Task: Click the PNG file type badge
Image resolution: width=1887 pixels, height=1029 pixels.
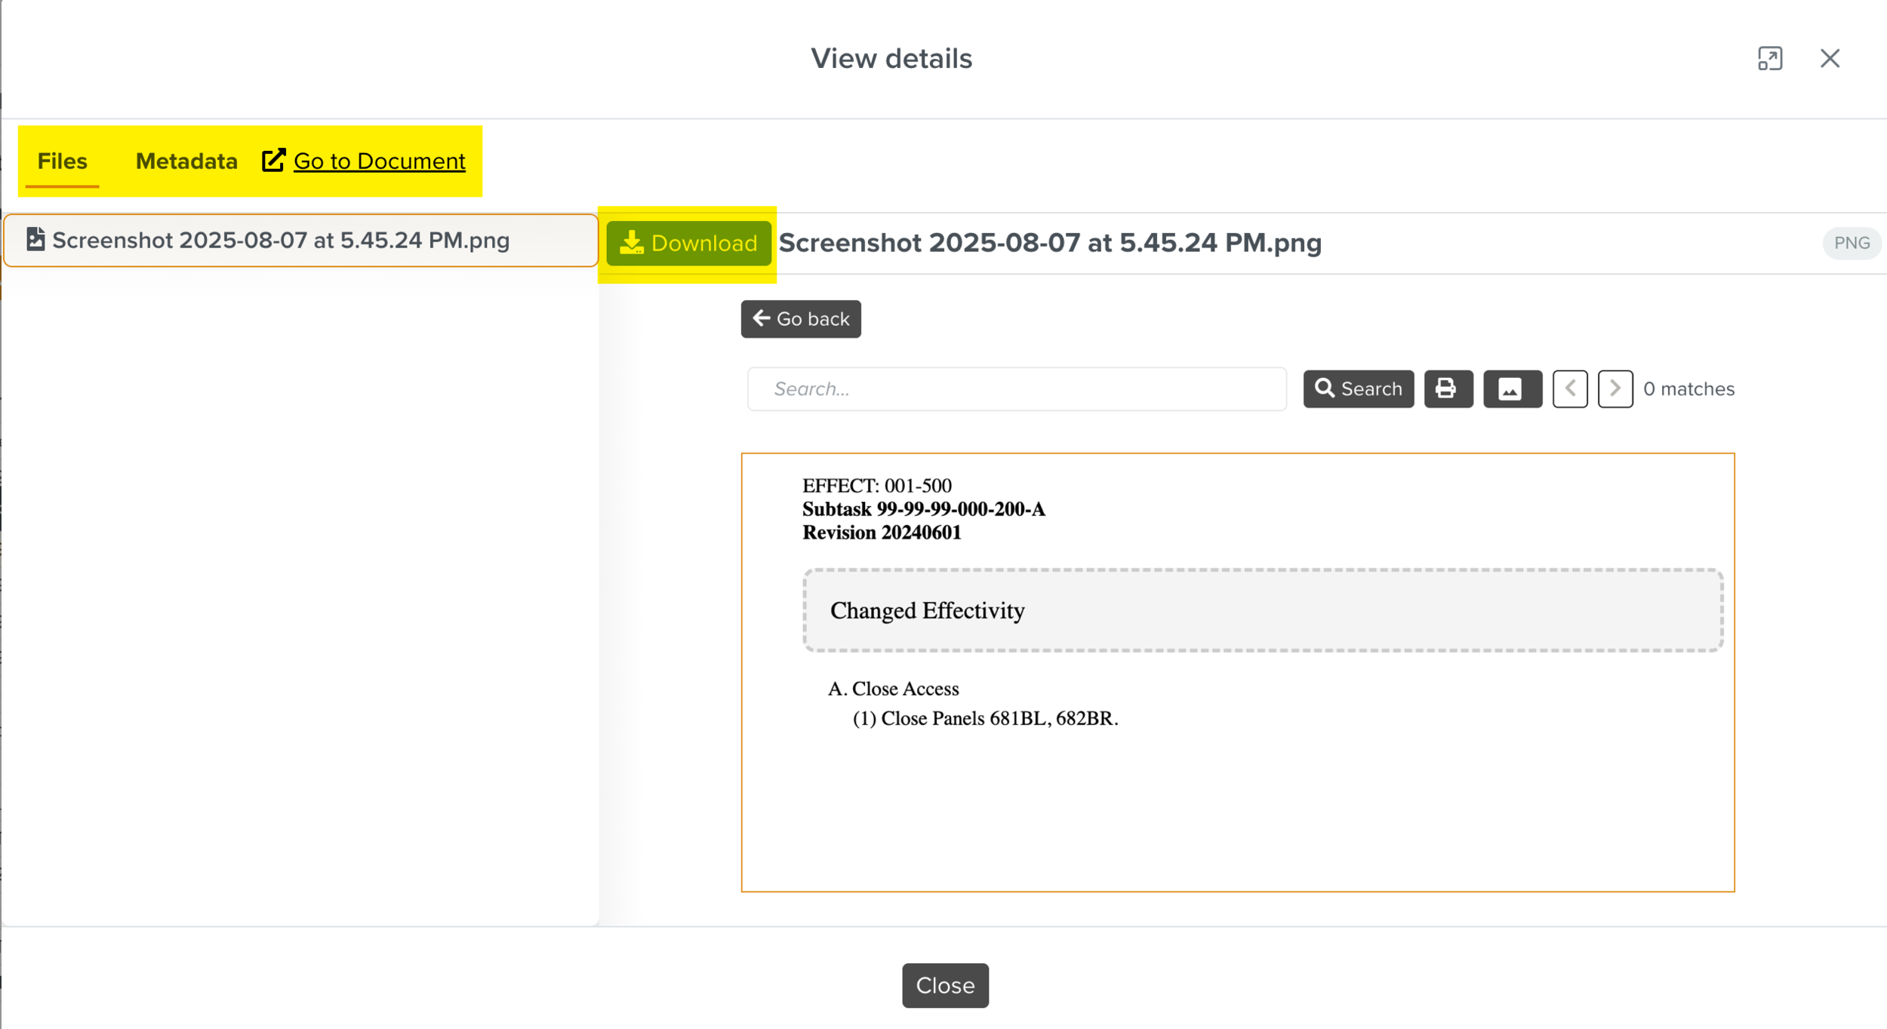Action: click(x=1851, y=243)
